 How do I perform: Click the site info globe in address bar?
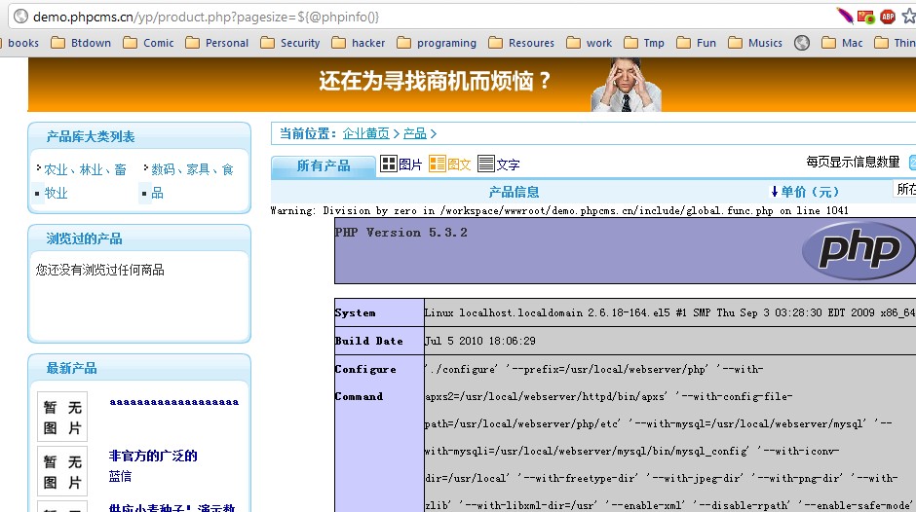[20, 17]
